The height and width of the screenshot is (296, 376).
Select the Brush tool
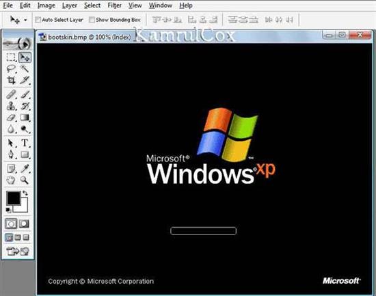(x=25, y=94)
